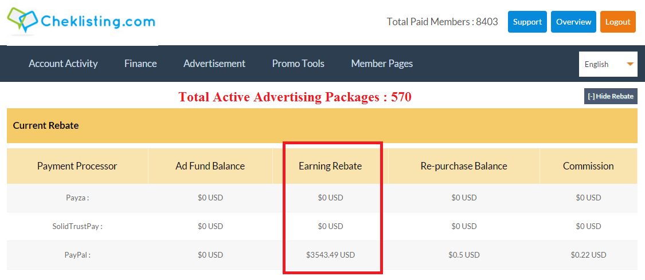
Task: Click the Payment Processor column header
Action: point(77,166)
